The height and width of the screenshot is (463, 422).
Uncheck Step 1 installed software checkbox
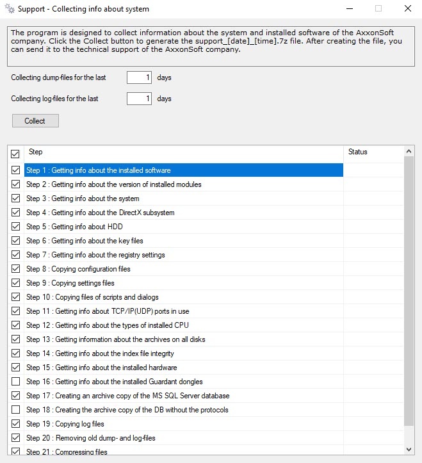[15, 170]
